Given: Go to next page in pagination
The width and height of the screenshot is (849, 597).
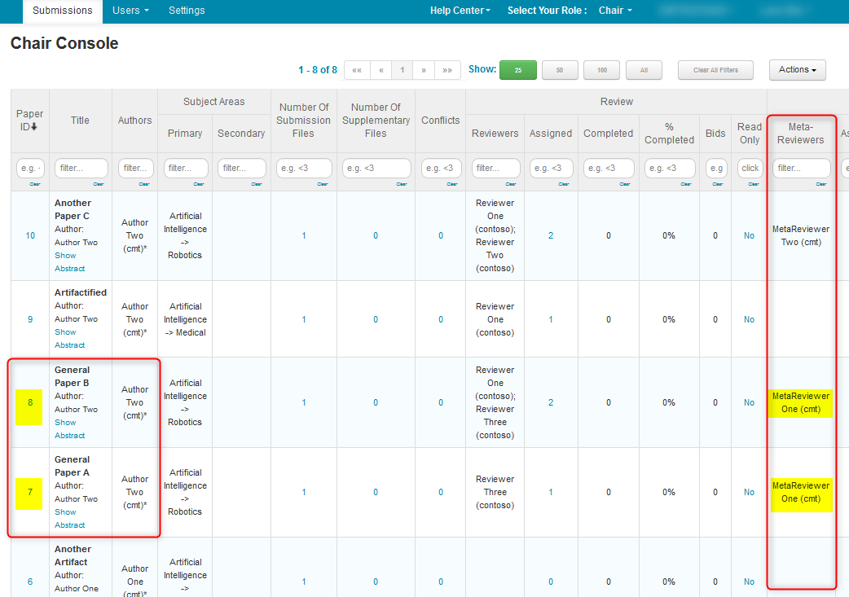Looking at the screenshot, I should coord(424,70).
